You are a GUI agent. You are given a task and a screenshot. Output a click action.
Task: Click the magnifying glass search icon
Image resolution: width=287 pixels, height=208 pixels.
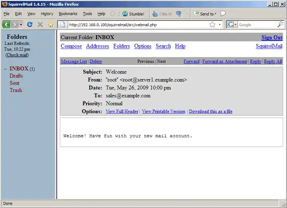pos(280,25)
